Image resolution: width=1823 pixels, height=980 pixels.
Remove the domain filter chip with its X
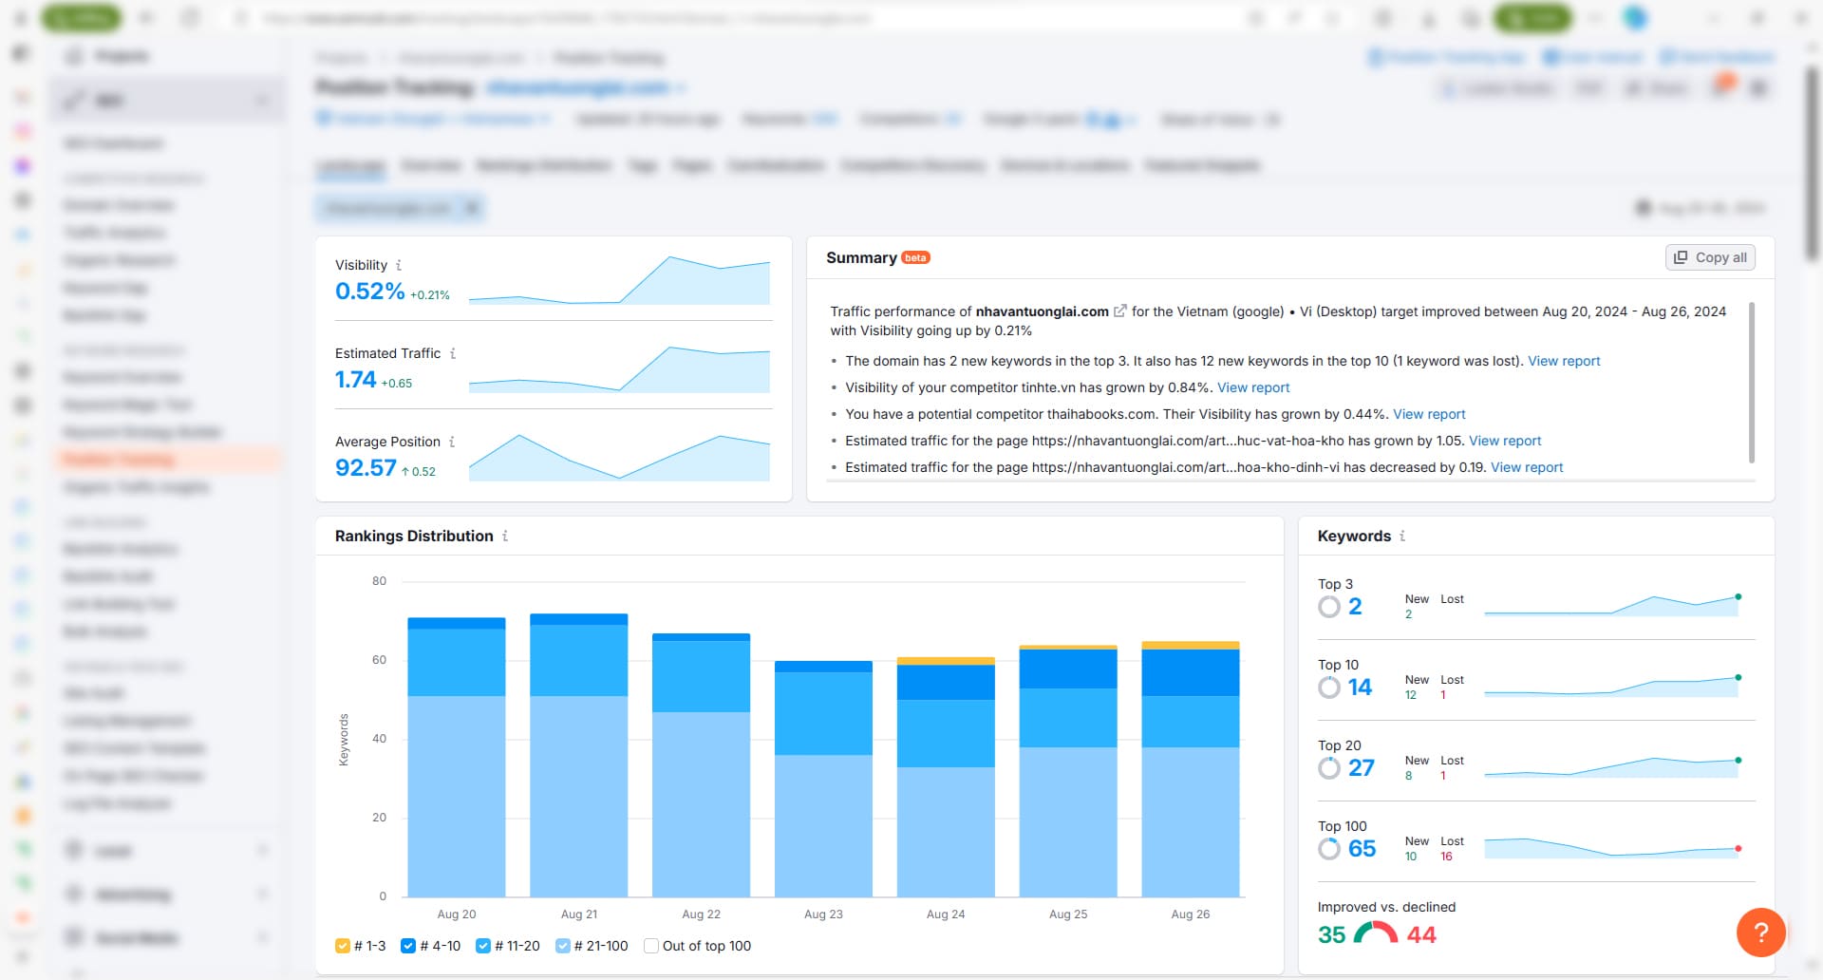tap(472, 208)
